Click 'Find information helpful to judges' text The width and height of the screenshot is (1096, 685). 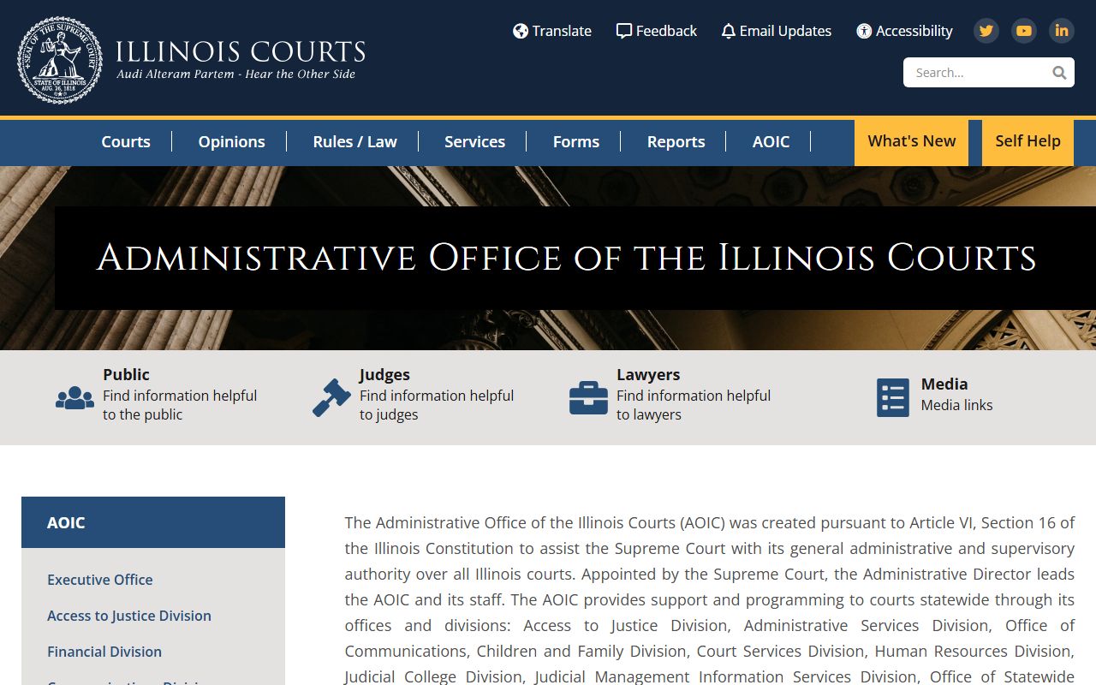437,405
